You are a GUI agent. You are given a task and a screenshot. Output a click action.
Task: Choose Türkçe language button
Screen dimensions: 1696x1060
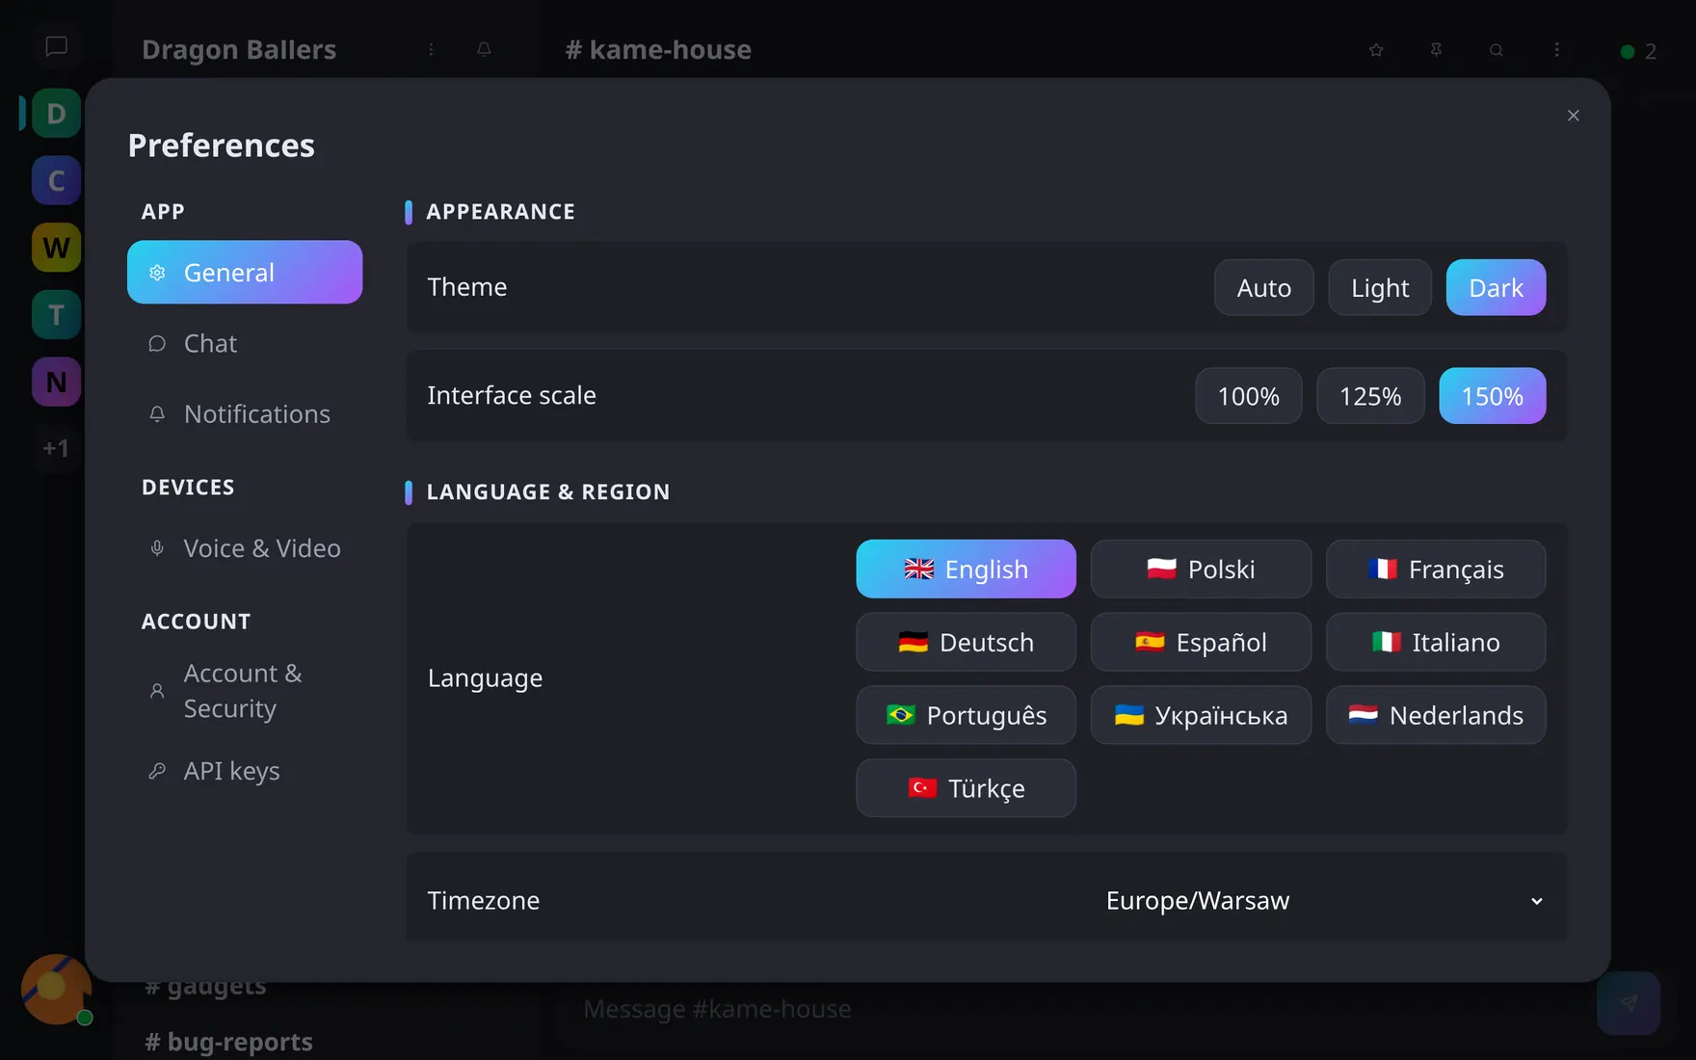coord(966,788)
